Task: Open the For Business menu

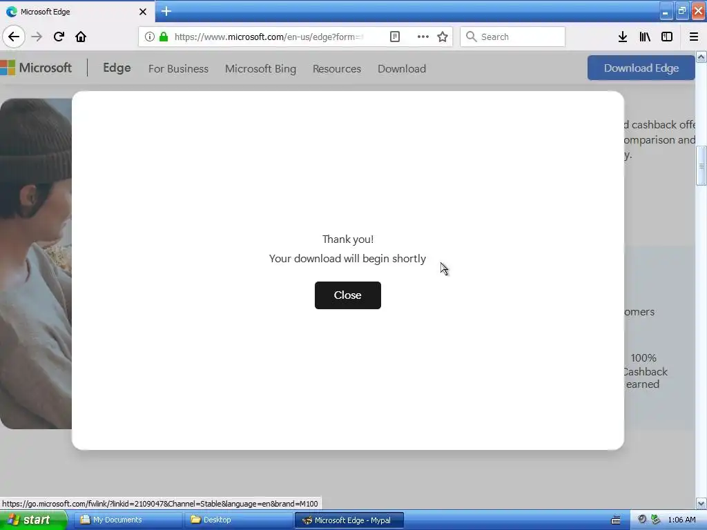Action: click(x=179, y=68)
